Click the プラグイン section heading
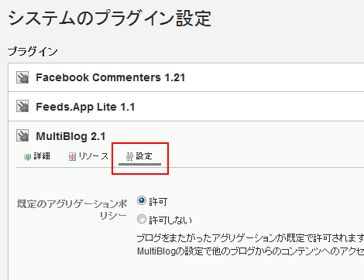Screen dimensions: 364x280 (x=33, y=52)
